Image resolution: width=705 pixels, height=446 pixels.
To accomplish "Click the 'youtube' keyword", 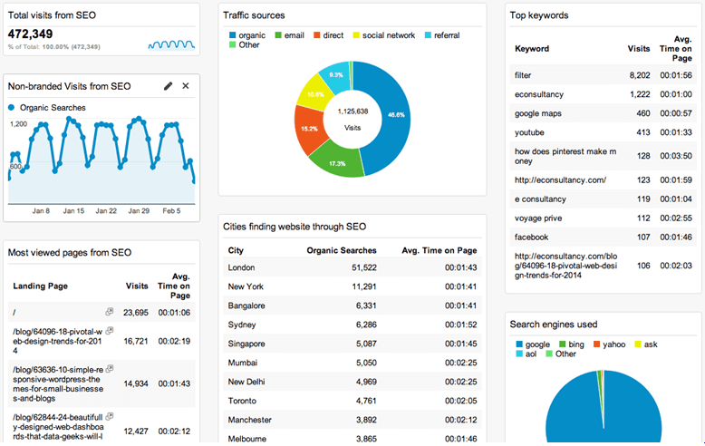I will tap(529, 132).
